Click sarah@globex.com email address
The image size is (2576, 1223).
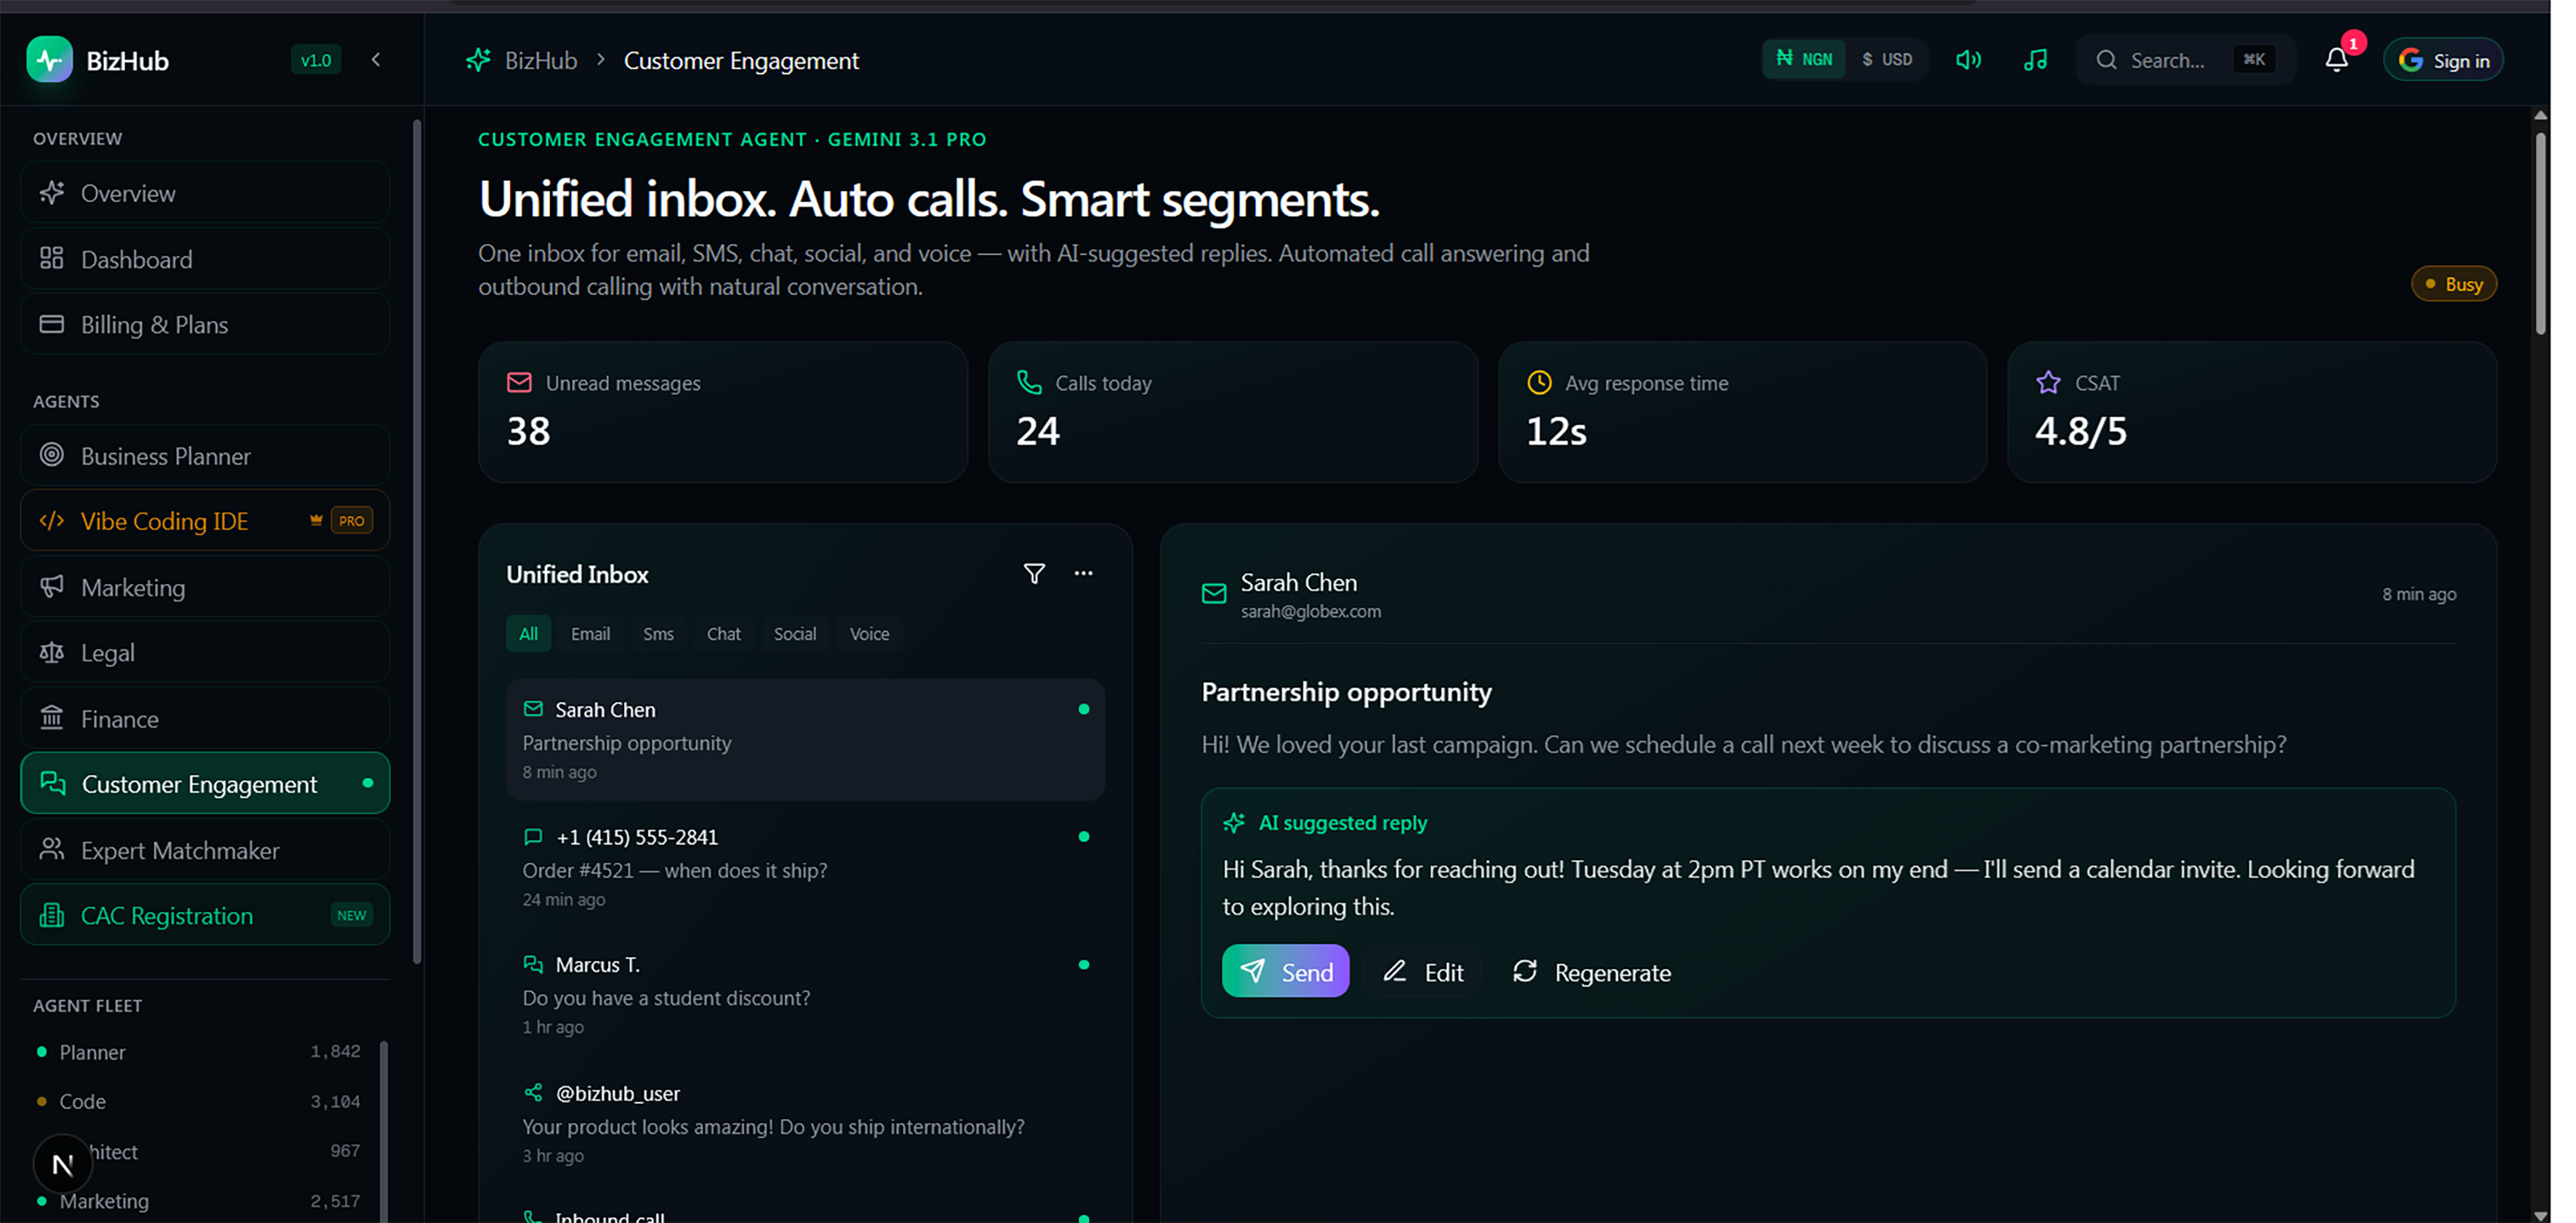[1310, 611]
